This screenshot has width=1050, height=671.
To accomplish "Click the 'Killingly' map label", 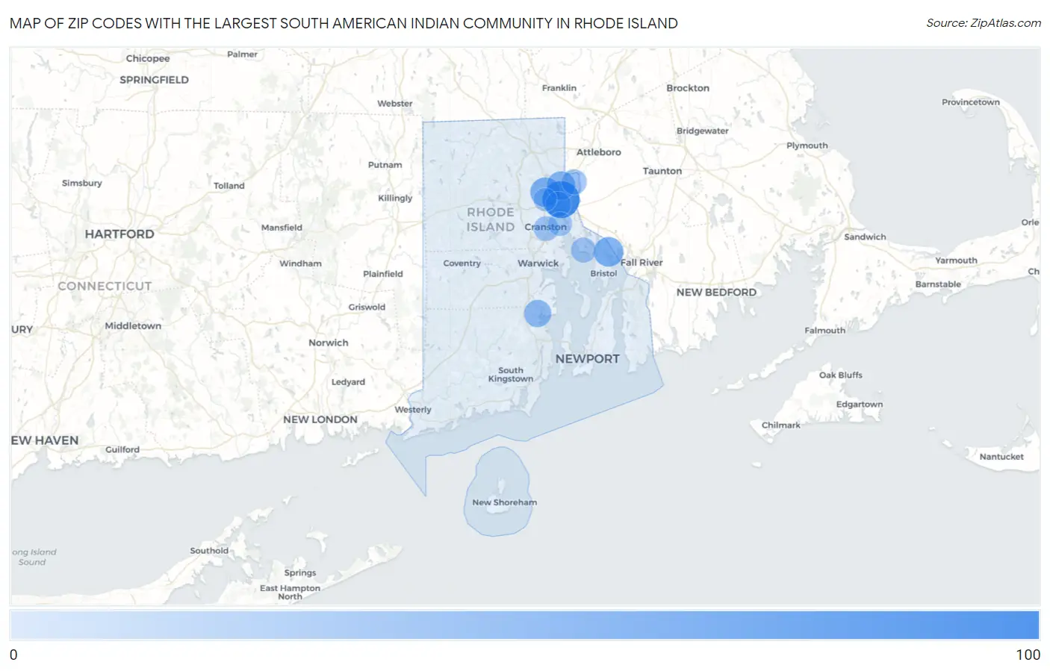I will (x=395, y=199).
